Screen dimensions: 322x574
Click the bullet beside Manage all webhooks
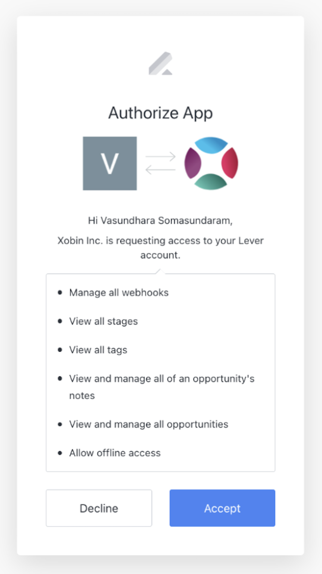[x=60, y=292]
